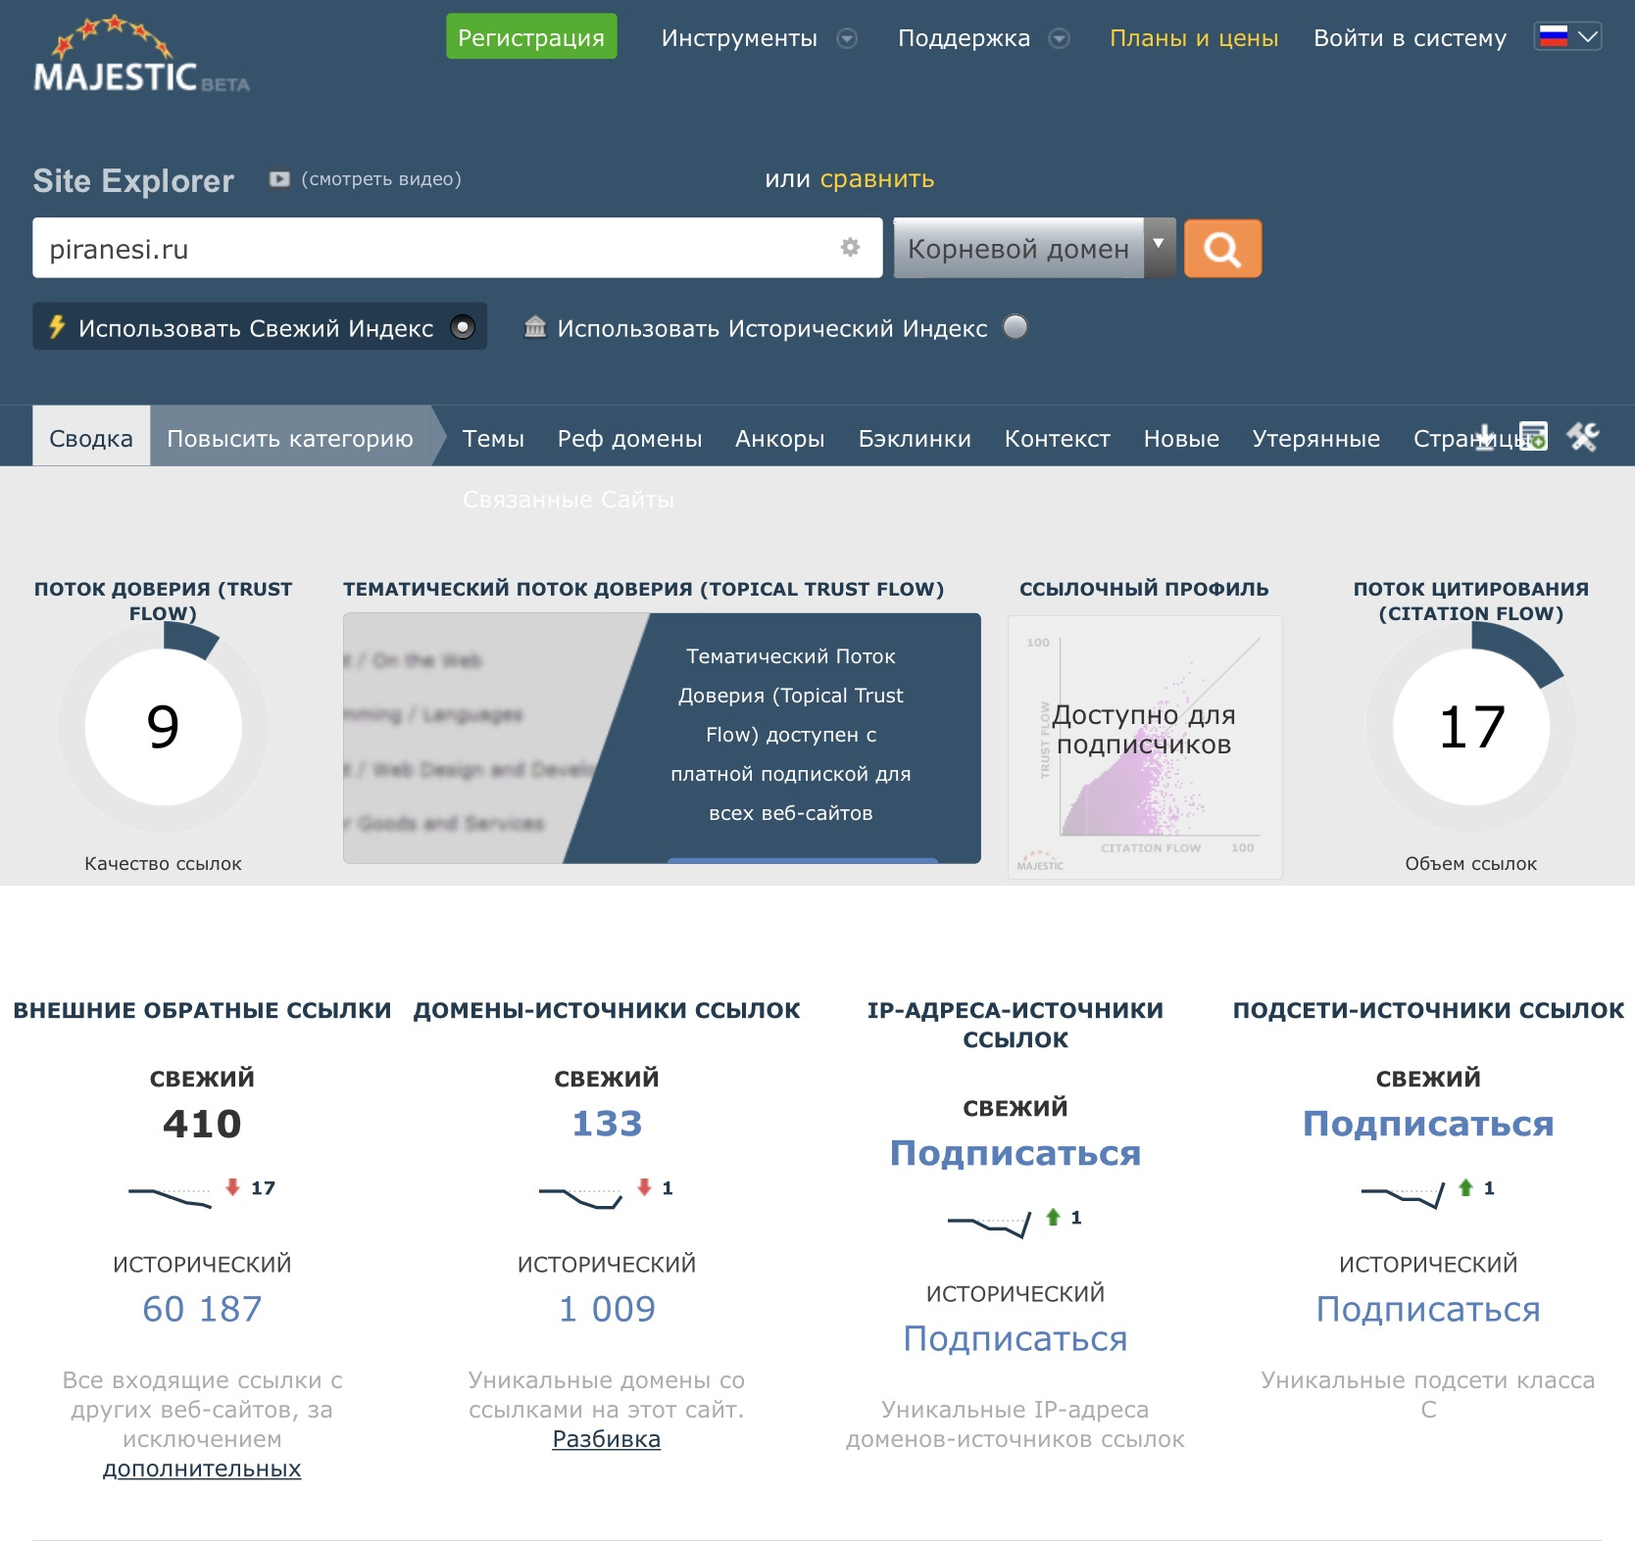Open the Повысить категорию tab
Screen dimensions: 1635x1541
[290, 438]
